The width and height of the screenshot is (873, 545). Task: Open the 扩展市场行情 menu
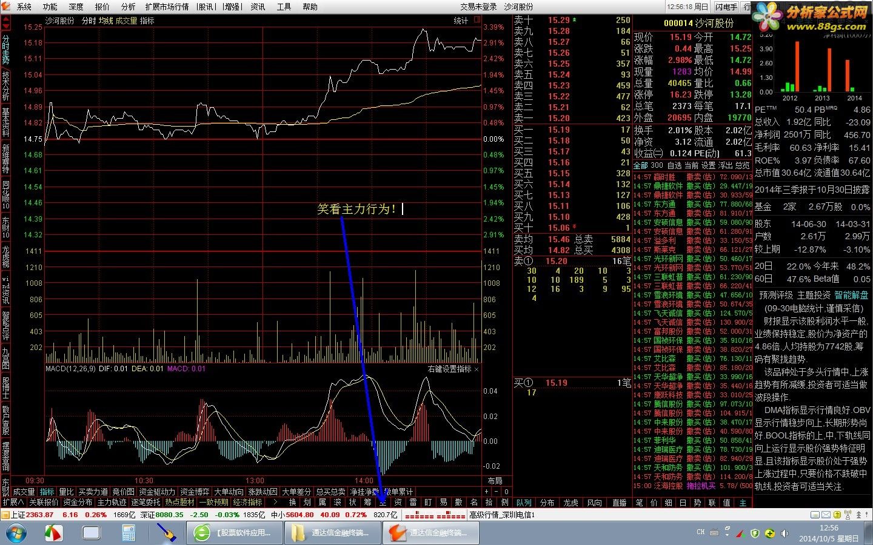coord(167,7)
